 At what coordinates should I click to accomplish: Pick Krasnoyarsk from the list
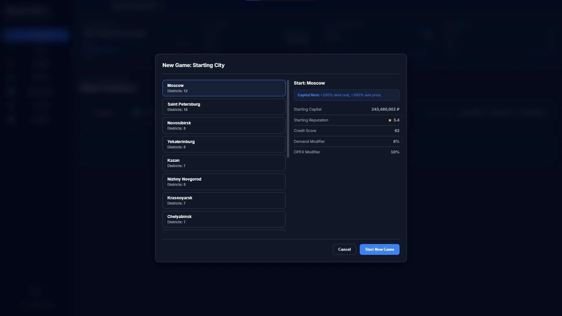[x=224, y=200]
